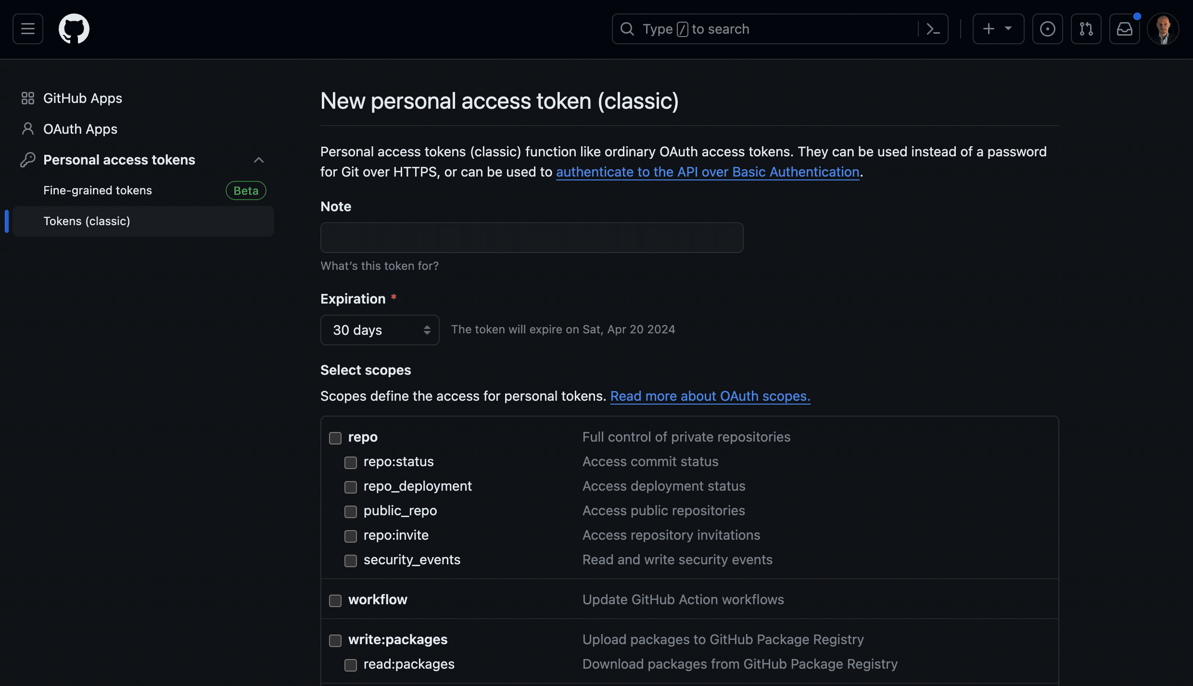Open the Issues icon in header
This screenshot has height=686, width=1193.
pyautogui.click(x=1047, y=29)
